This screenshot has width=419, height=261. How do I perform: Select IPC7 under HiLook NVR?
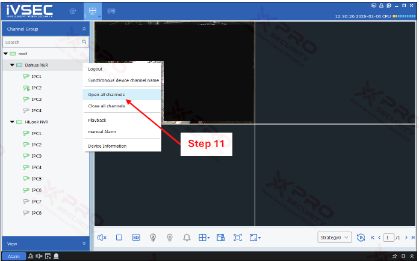click(36, 202)
